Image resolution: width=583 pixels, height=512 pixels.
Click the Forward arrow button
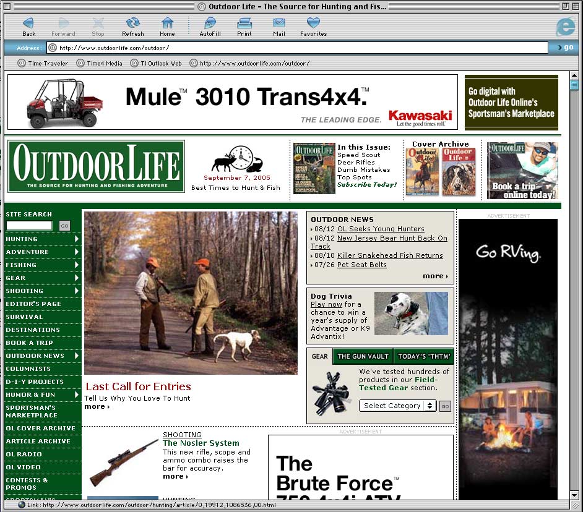click(x=63, y=27)
